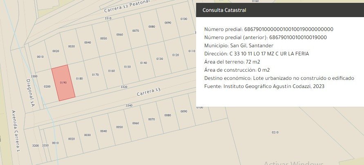Click the 3200 label on the map
Viewport: 364px width, 165px height.
point(36,145)
